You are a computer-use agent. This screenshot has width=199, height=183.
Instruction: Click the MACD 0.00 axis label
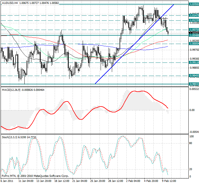192,110
